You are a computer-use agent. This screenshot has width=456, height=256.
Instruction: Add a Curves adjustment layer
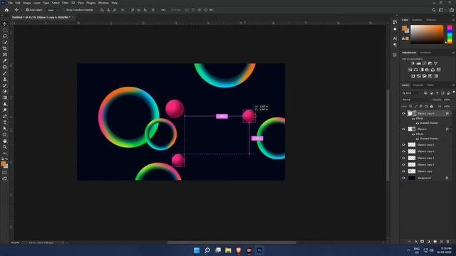click(425, 63)
